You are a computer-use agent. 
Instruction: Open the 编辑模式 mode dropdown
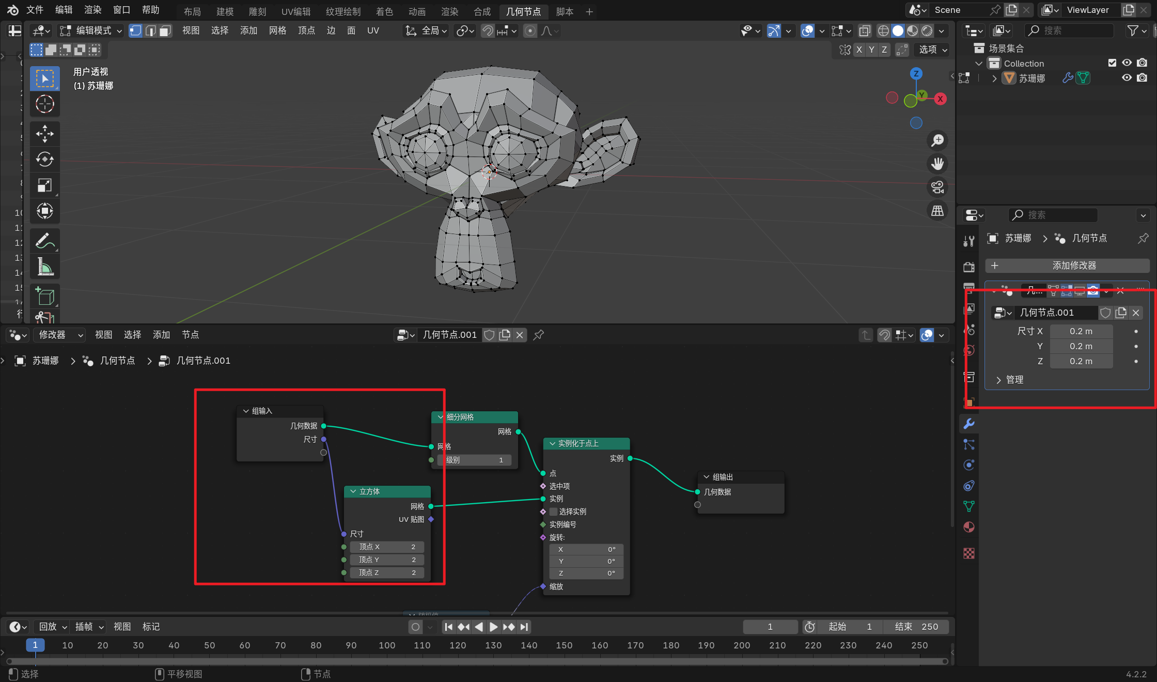coord(91,31)
